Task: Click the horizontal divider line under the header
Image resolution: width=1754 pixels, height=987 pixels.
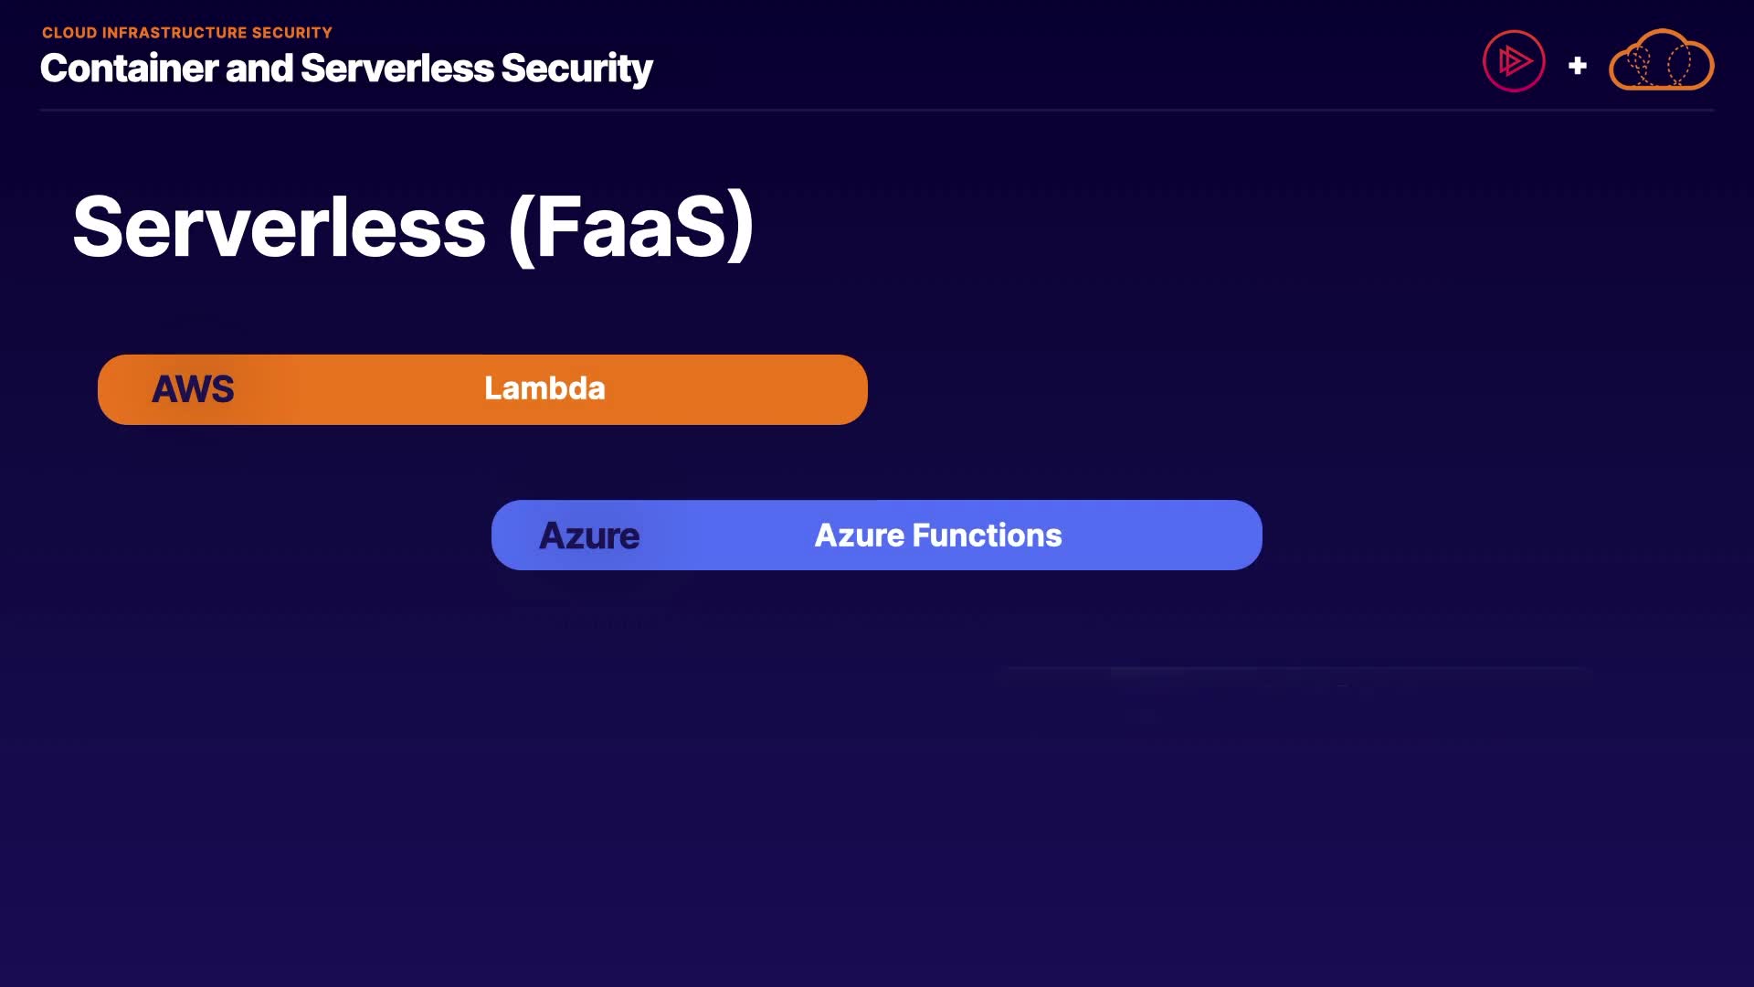Action: click(877, 111)
